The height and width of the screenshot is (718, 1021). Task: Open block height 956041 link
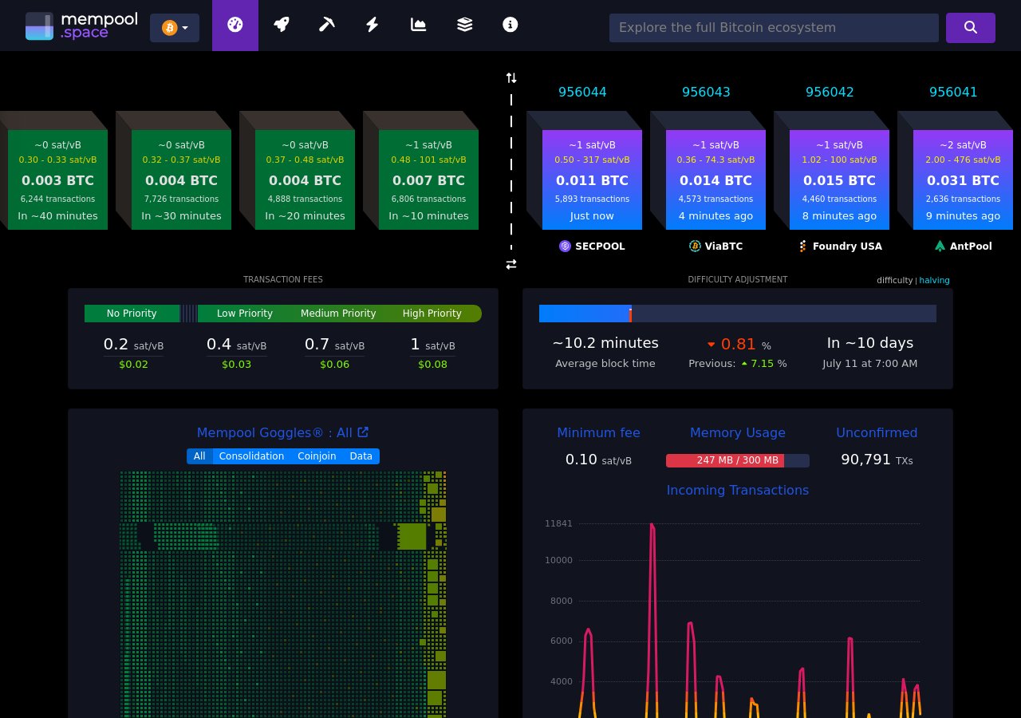click(953, 92)
